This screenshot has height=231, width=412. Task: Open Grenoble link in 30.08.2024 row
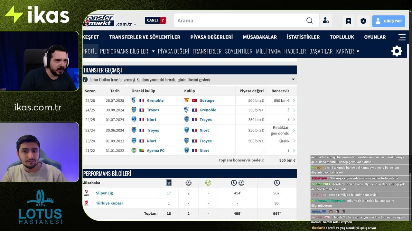click(x=208, y=110)
